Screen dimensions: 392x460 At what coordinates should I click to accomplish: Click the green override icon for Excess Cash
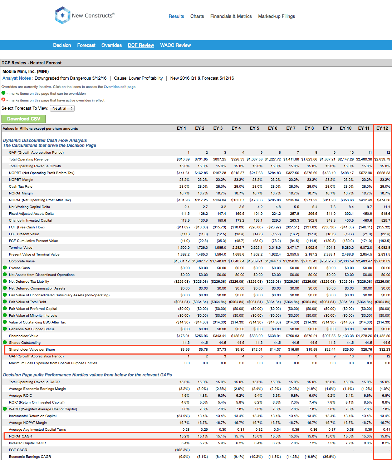(5, 268)
